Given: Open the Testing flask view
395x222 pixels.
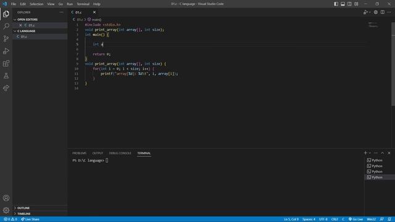Looking at the screenshot, I should pyautogui.click(x=6, y=75).
